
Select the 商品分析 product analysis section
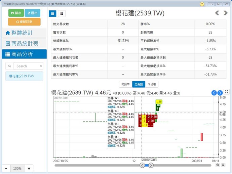[24, 54]
